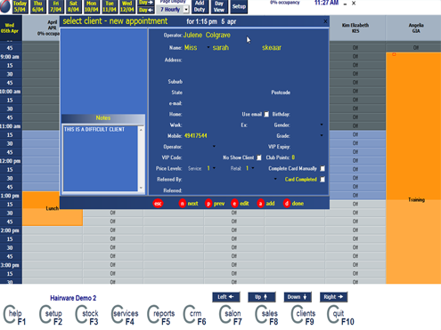Open the stock F3 icon
This screenshot has height=330, width=441.
86,315
